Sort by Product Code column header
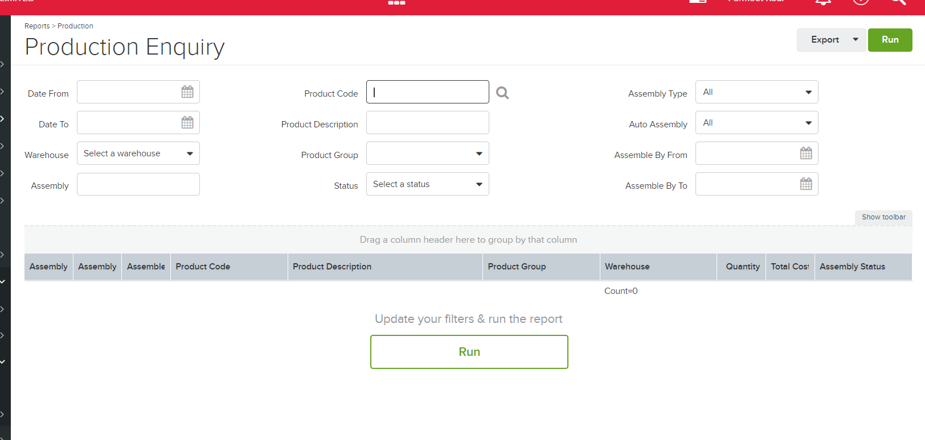Screen dimensions: 925x440 pos(229,267)
